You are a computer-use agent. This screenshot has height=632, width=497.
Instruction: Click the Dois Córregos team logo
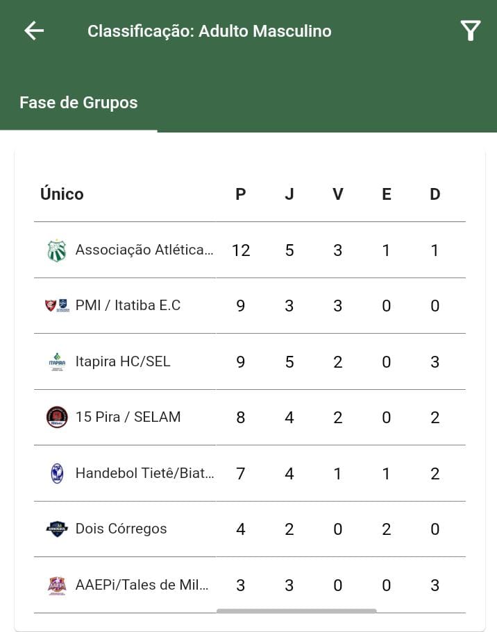57,529
